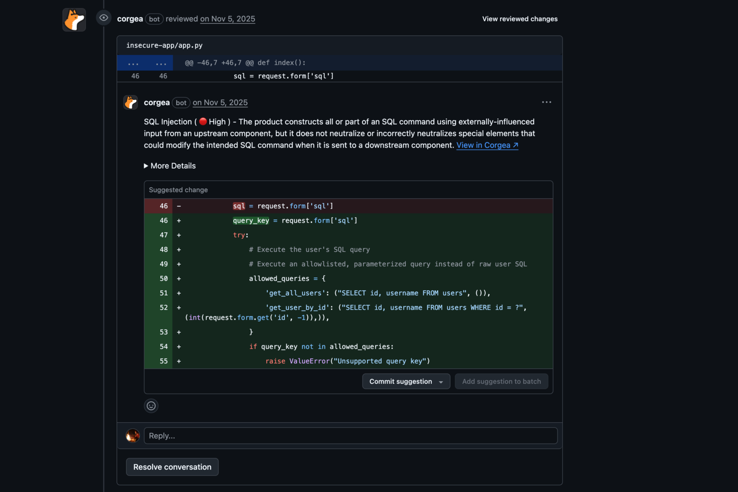The image size is (738, 492).
Task: Collapse the insecure-app/app.py diff header
Action: click(165, 45)
